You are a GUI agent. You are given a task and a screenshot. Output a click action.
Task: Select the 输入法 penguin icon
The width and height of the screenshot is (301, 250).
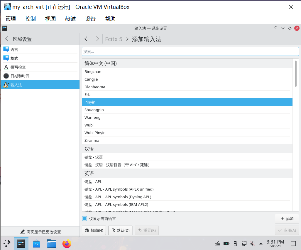point(6,84)
